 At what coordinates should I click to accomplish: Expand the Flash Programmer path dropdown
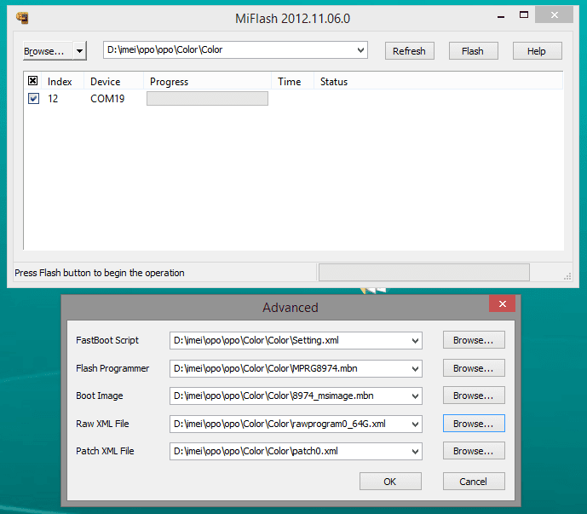pos(415,368)
